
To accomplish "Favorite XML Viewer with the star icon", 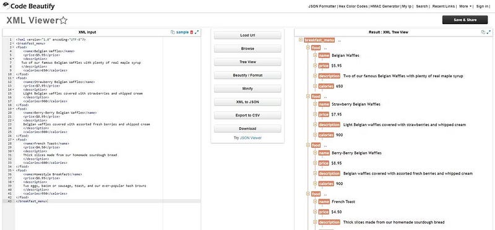I will coord(64,20).
